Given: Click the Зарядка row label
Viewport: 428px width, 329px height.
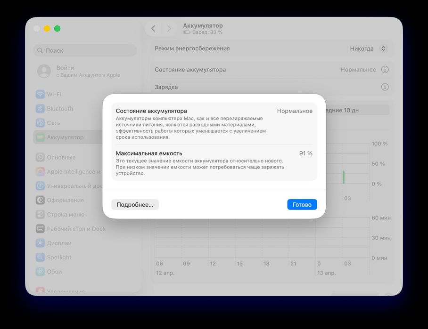Looking at the screenshot, I should pyautogui.click(x=166, y=87).
